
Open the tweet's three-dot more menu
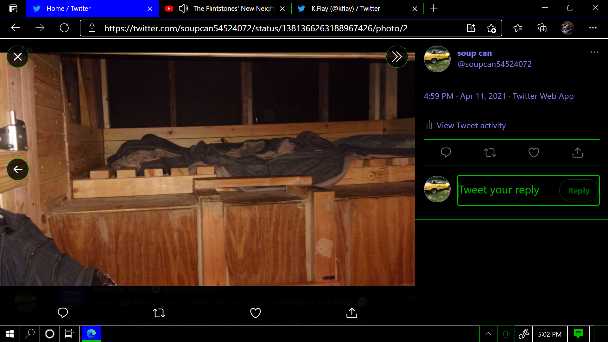coord(594,52)
